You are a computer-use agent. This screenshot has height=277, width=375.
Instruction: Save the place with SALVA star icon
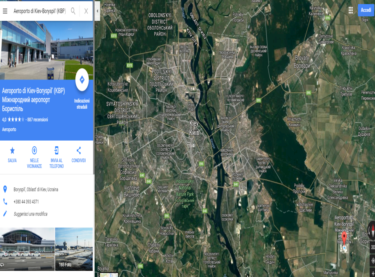[x=12, y=155]
